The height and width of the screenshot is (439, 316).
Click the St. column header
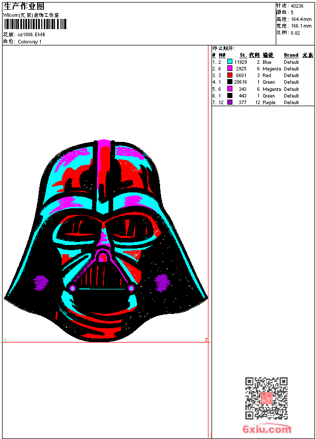coord(243,55)
